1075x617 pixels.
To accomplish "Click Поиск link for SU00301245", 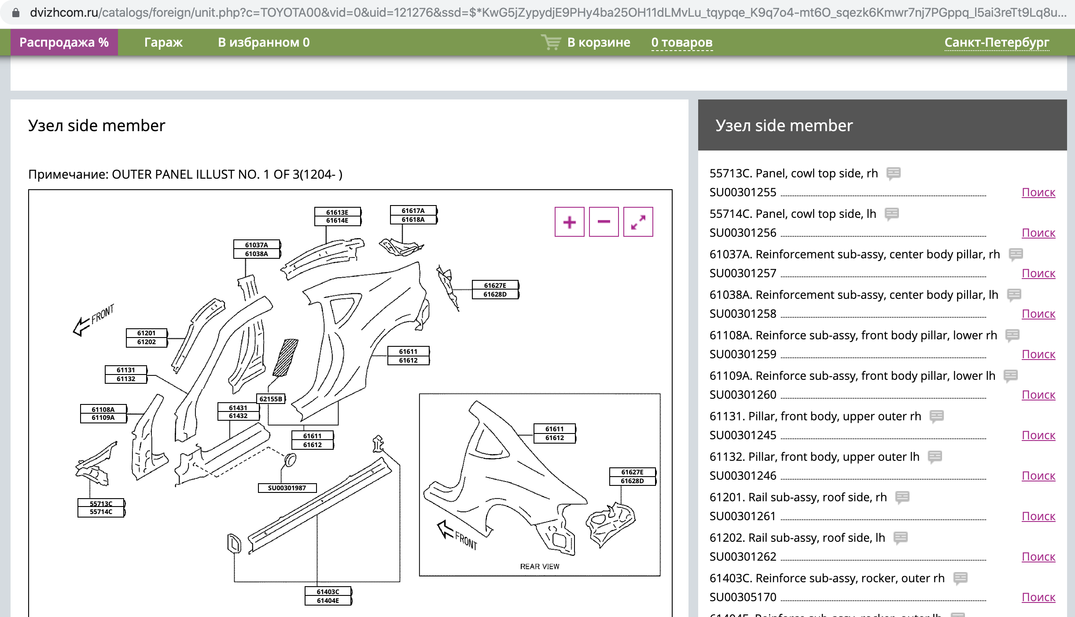I will pyautogui.click(x=1038, y=435).
